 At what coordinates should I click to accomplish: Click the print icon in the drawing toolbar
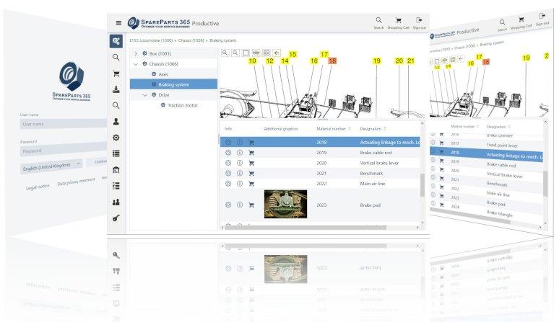tap(256, 53)
